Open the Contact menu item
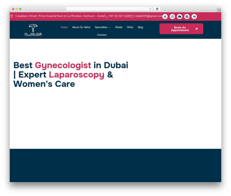Image resolution: width=231 pixels, height=196 pixels. click(102, 35)
